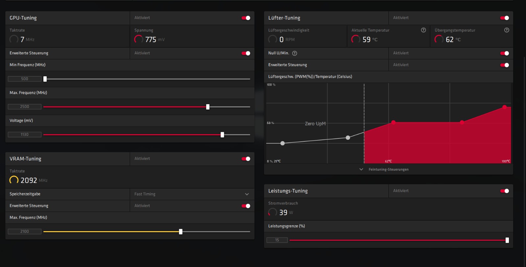Edit Voltage value field 1130
526x267 pixels.
click(x=25, y=134)
